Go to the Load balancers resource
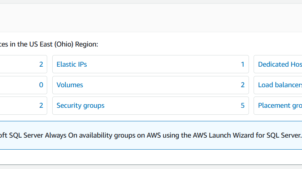Viewport: 302px width, 169px height. 280,85
